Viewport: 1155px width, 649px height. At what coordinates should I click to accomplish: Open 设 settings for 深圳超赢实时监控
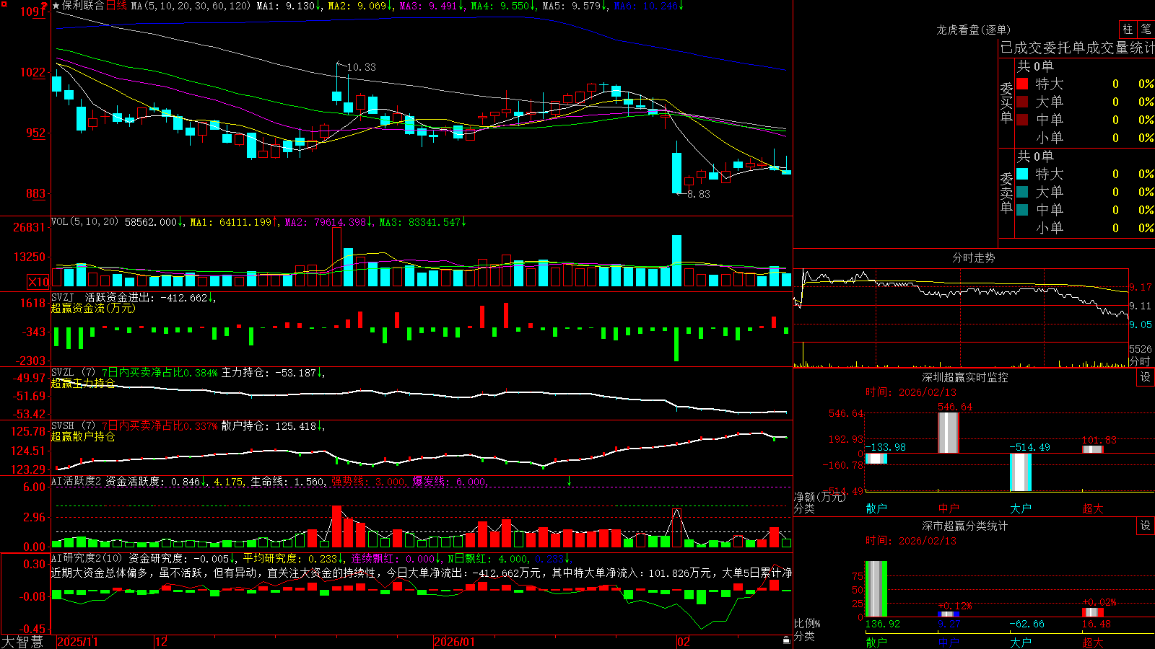(1146, 377)
